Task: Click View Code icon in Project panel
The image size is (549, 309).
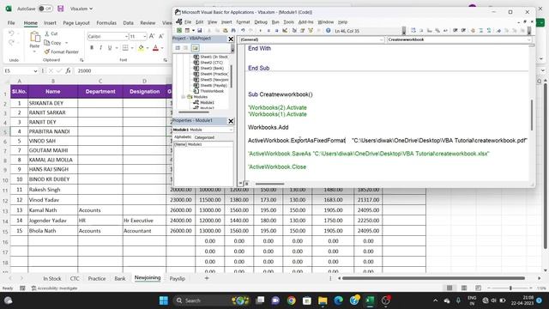Action: tap(178, 48)
